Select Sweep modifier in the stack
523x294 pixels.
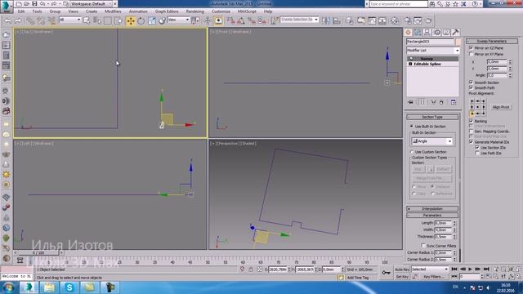tap(432, 59)
